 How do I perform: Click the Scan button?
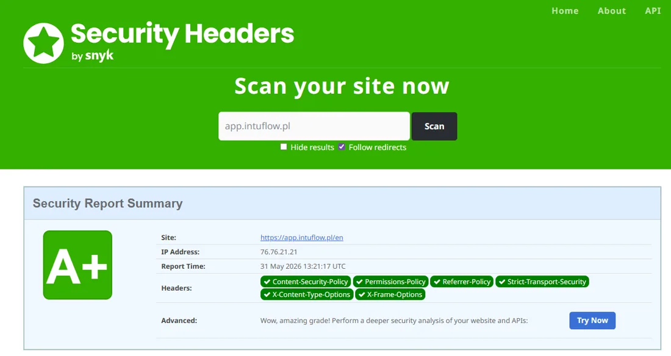pos(434,126)
